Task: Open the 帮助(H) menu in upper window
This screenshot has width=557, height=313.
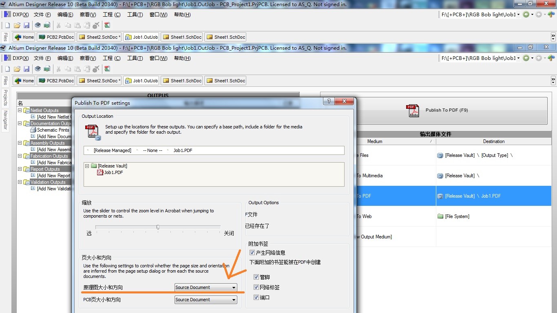Action: point(182,14)
